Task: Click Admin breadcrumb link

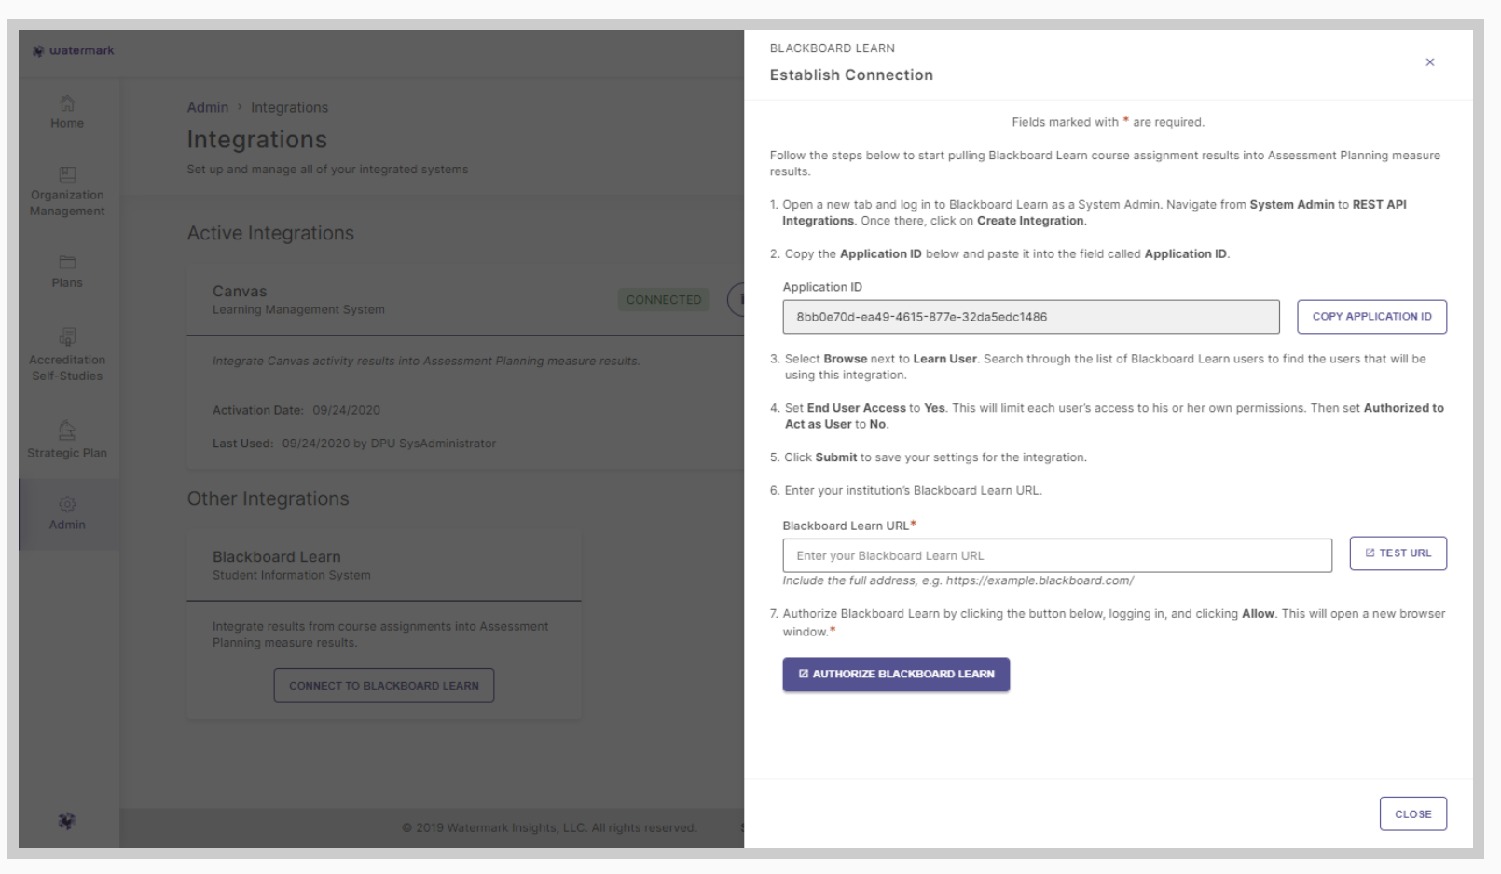Action: (x=208, y=108)
